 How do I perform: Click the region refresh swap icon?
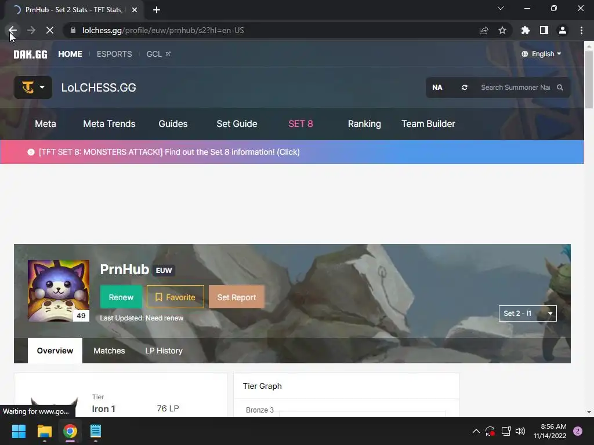point(465,87)
